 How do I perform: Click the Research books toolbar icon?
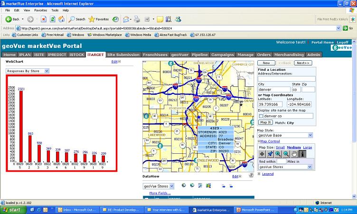[169, 19]
